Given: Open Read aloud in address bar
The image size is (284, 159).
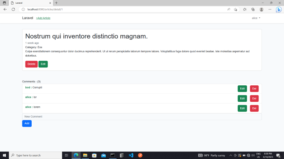Looking at the screenshot, I should [x=229, y=10].
